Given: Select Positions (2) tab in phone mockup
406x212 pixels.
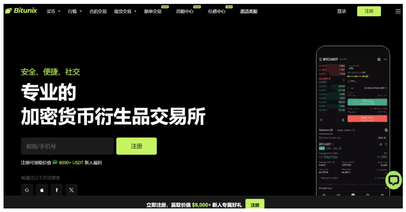Looking at the screenshot, I should [x=326, y=130].
